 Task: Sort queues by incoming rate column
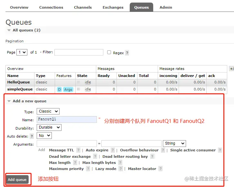tap(168, 76)
